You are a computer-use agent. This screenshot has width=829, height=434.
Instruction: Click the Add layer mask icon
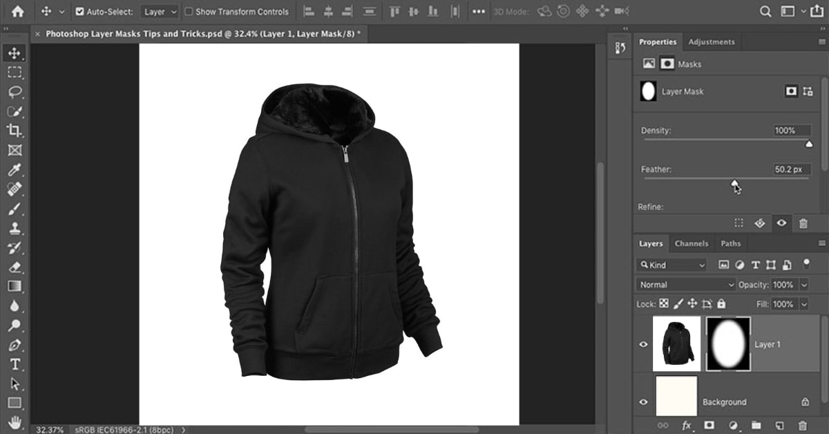pyautogui.click(x=709, y=426)
